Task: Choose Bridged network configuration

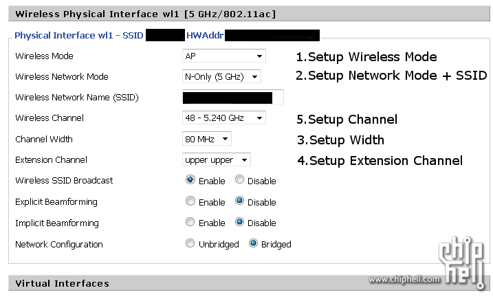Action: point(253,243)
